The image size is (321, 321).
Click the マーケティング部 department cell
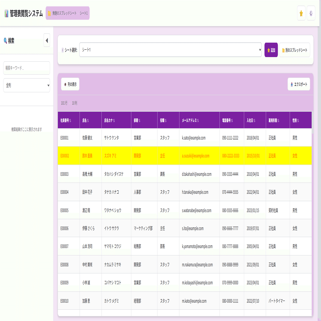[144, 228]
